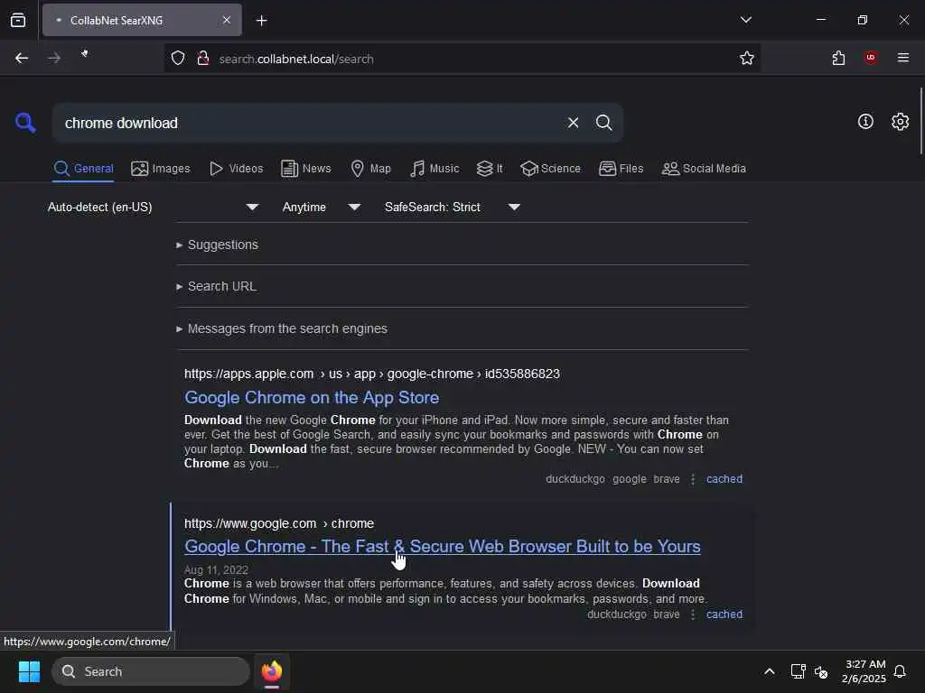Viewport: 925px width, 693px height.
Task: Clear the search query with X
Action: 573,123
